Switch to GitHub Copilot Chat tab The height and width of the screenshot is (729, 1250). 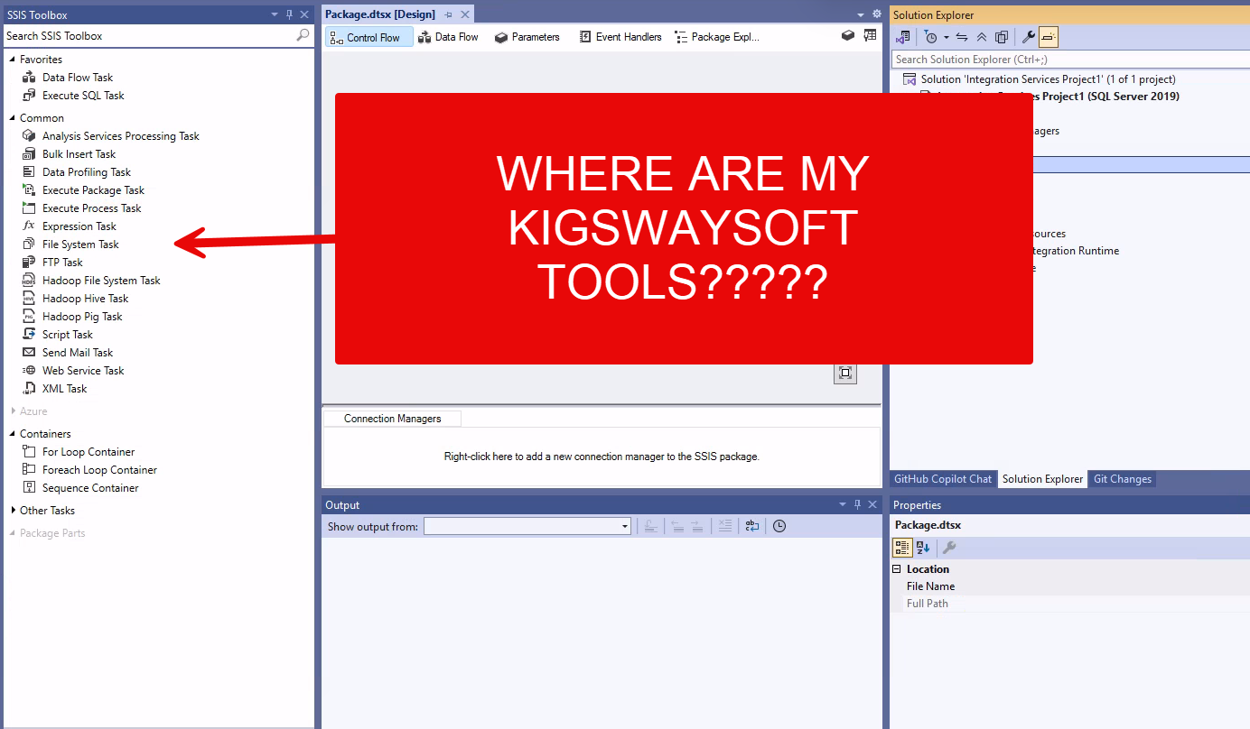coord(943,479)
